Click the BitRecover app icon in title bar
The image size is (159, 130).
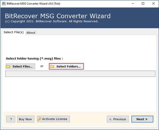pos(4,3)
